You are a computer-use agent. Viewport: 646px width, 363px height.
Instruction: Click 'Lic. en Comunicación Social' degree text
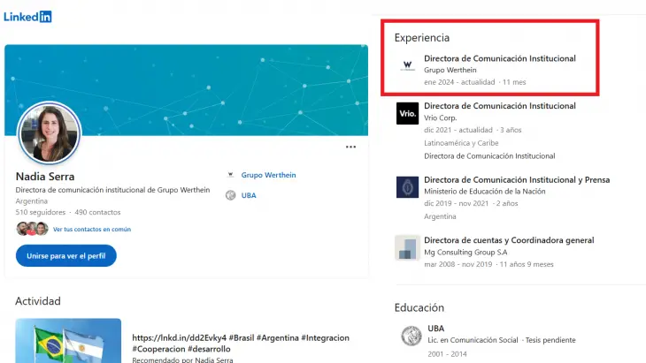(x=473, y=340)
